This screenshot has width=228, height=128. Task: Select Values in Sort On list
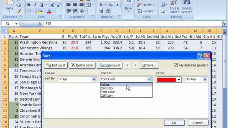[126, 85]
